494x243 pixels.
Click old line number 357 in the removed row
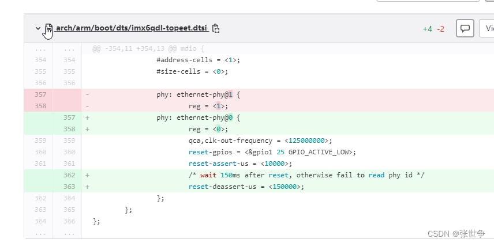[40, 94]
